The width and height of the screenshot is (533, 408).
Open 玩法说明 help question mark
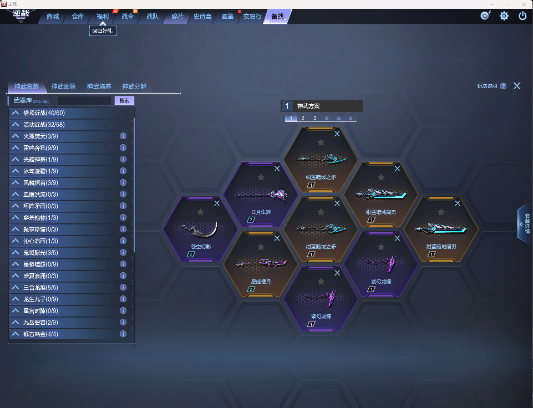503,86
